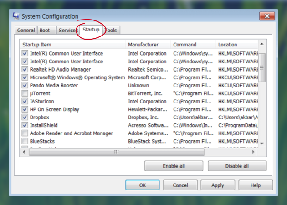The width and height of the screenshot is (287, 205).
Task: Click the Command column header
Action: [x=193, y=45]
